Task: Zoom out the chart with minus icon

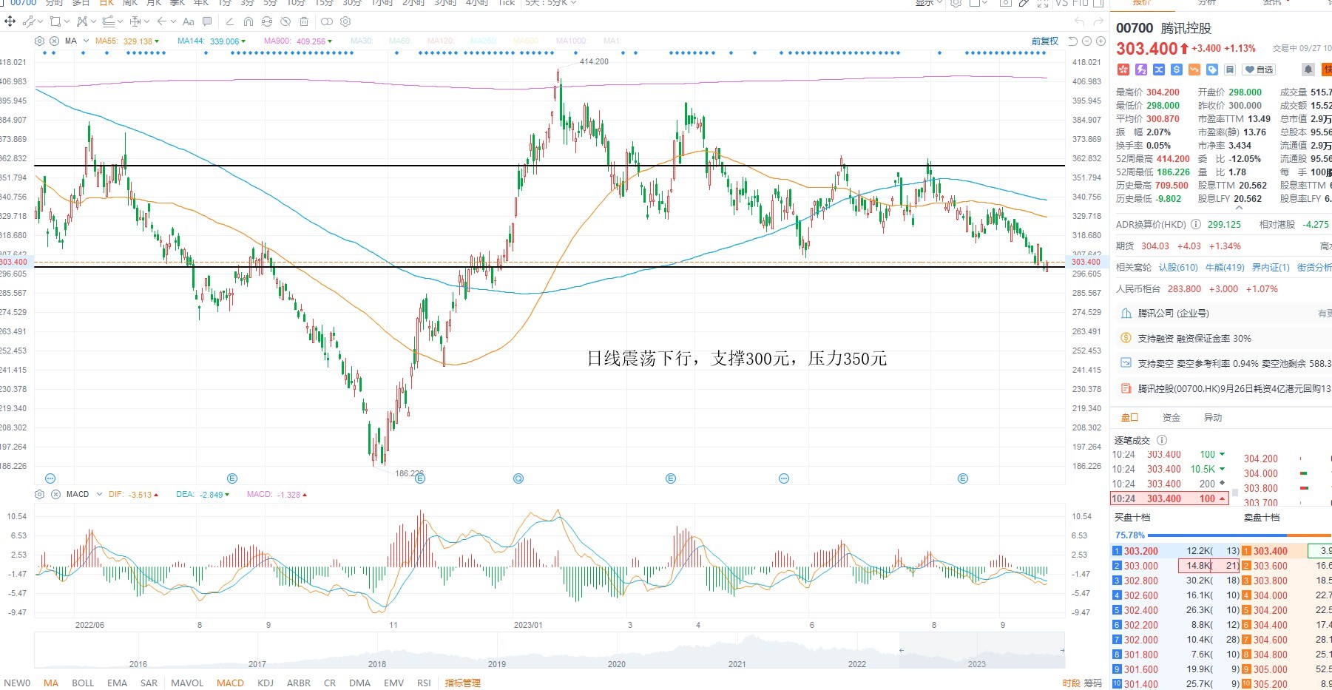Action: pyautogui.click(x=1086, y=41)
